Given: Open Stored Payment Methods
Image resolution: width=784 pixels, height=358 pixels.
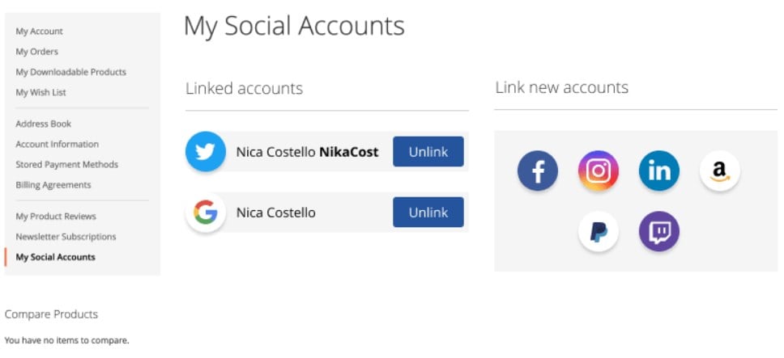Looking at the screenshot, I should [66, 165].
